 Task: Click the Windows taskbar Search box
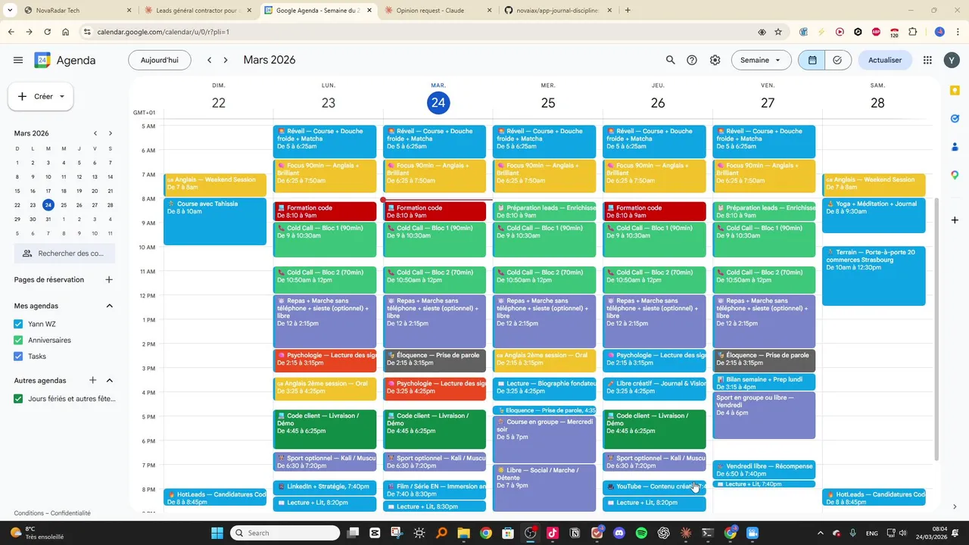(285, 533)
